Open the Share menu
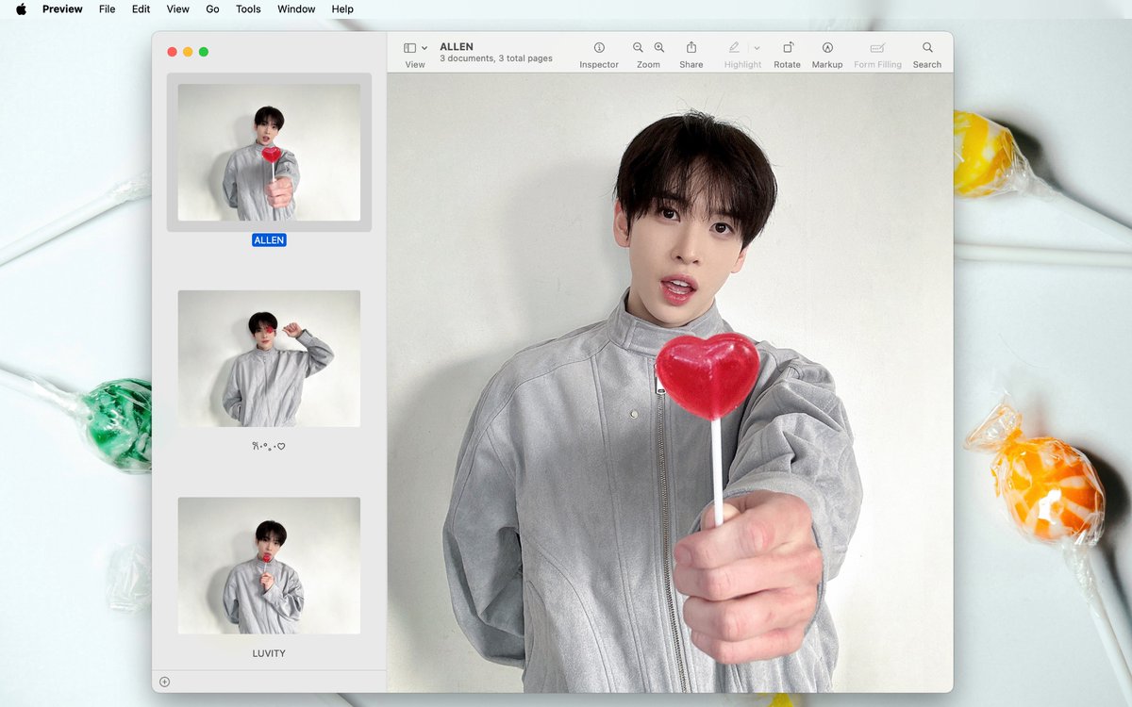This screenshot has width=1132, height=707. coord(691,47)
